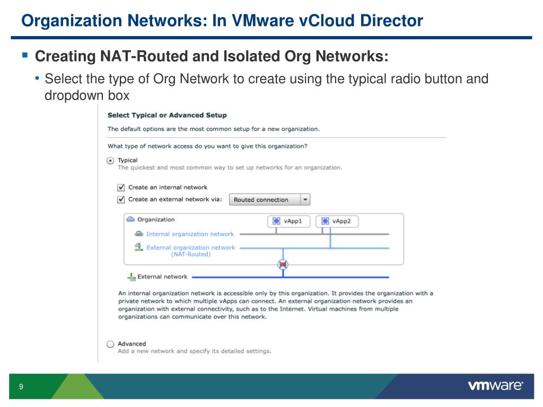Screen dimensions: 543x407
Task: Click the External organization network icon
Action: click(139, 247)
